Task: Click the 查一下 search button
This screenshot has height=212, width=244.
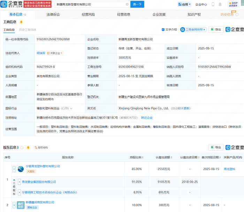Action: coord(137,4)
